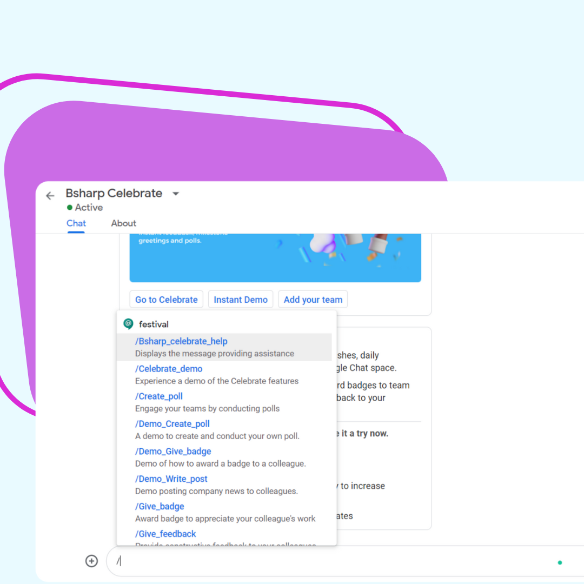
Task: Switch to the About tab
Action: tap(124, 223)
